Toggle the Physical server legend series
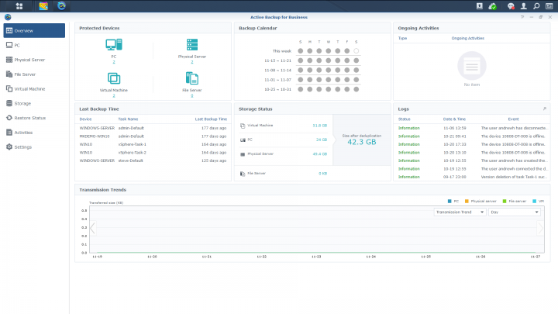558x314 pixels. [x=479, y=201]
